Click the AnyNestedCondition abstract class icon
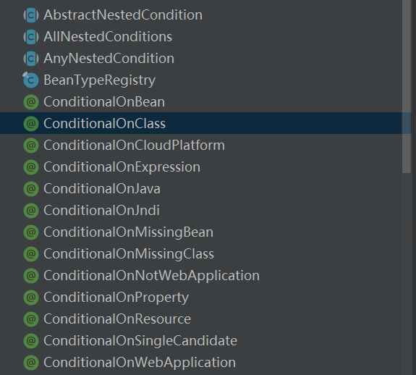 coord(31,59)
